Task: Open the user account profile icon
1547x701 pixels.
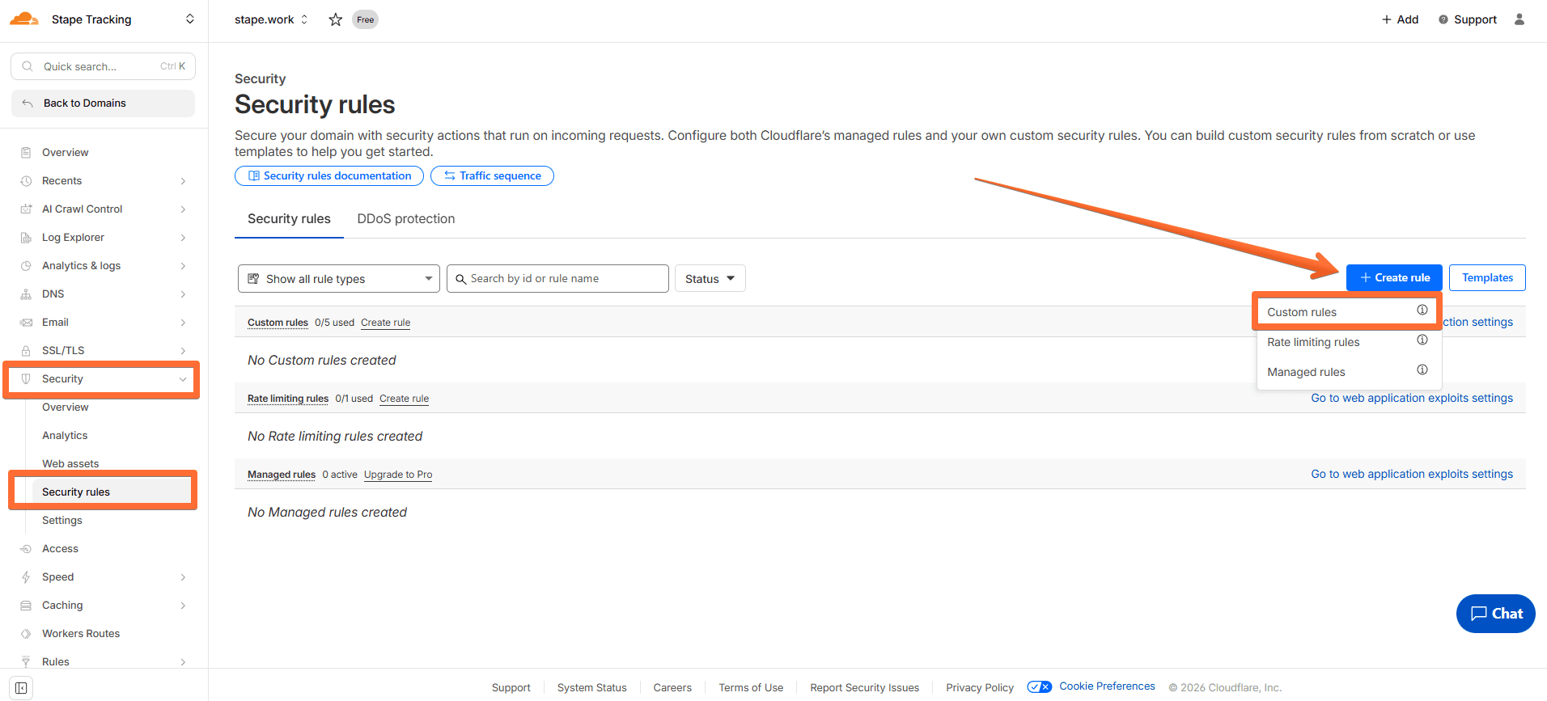Action: pyautogui.click(x=1519, y=19)
